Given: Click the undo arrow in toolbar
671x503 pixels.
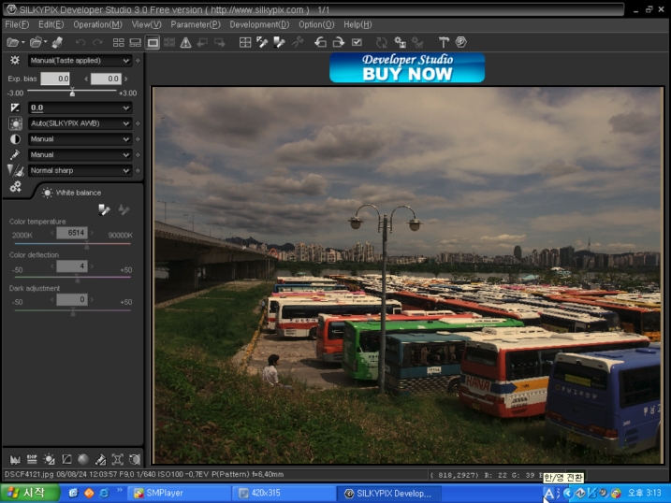Looking at the screenshot, I should click(80, 42).
